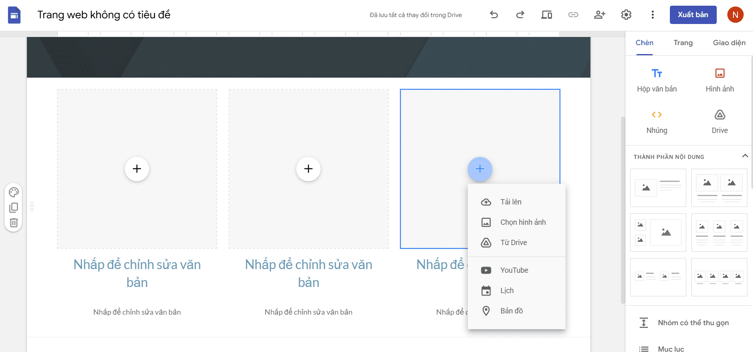Select YouTube from the menu
Screen dimensions: 753x352
tap(517, 270)
